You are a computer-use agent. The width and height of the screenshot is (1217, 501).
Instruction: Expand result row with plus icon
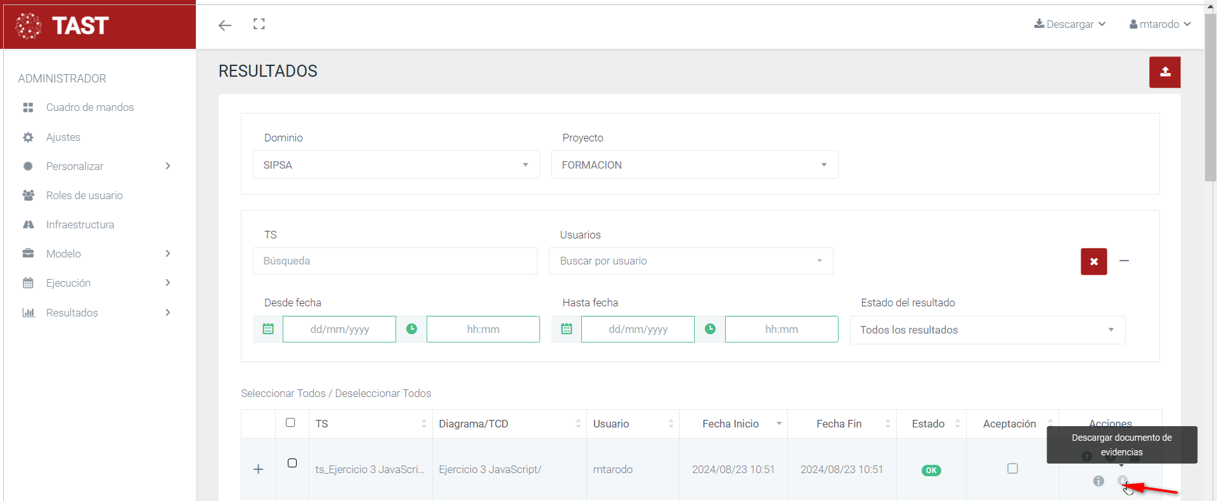(258, 469)
